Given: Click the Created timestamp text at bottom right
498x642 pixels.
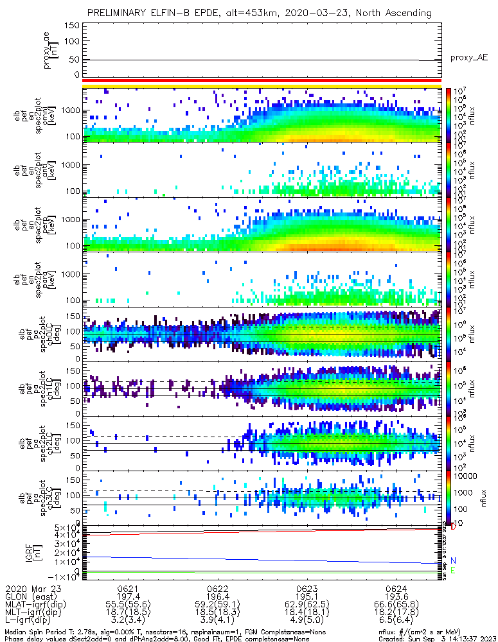Looking at the screenshot, I should tap(435, 638).
